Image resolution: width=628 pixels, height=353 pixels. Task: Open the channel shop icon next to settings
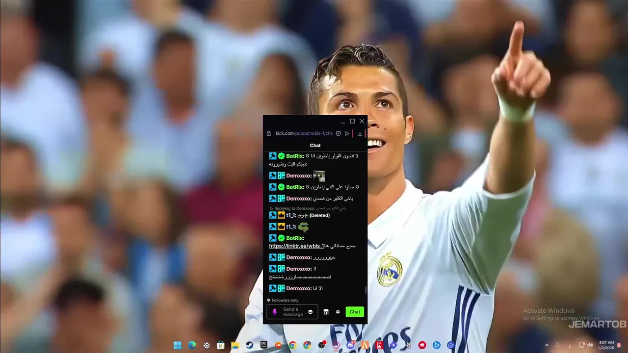(326, 312)
